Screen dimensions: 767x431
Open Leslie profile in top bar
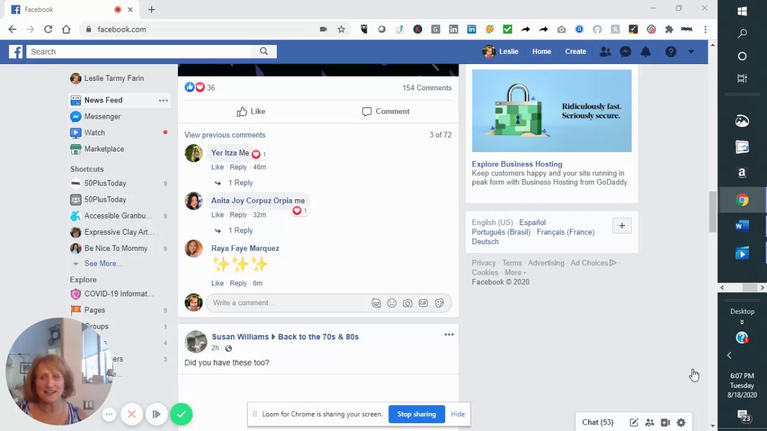[x=500, y=51]
